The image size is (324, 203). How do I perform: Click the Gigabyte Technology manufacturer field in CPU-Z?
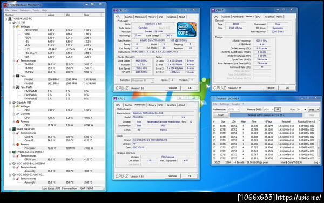163,113
